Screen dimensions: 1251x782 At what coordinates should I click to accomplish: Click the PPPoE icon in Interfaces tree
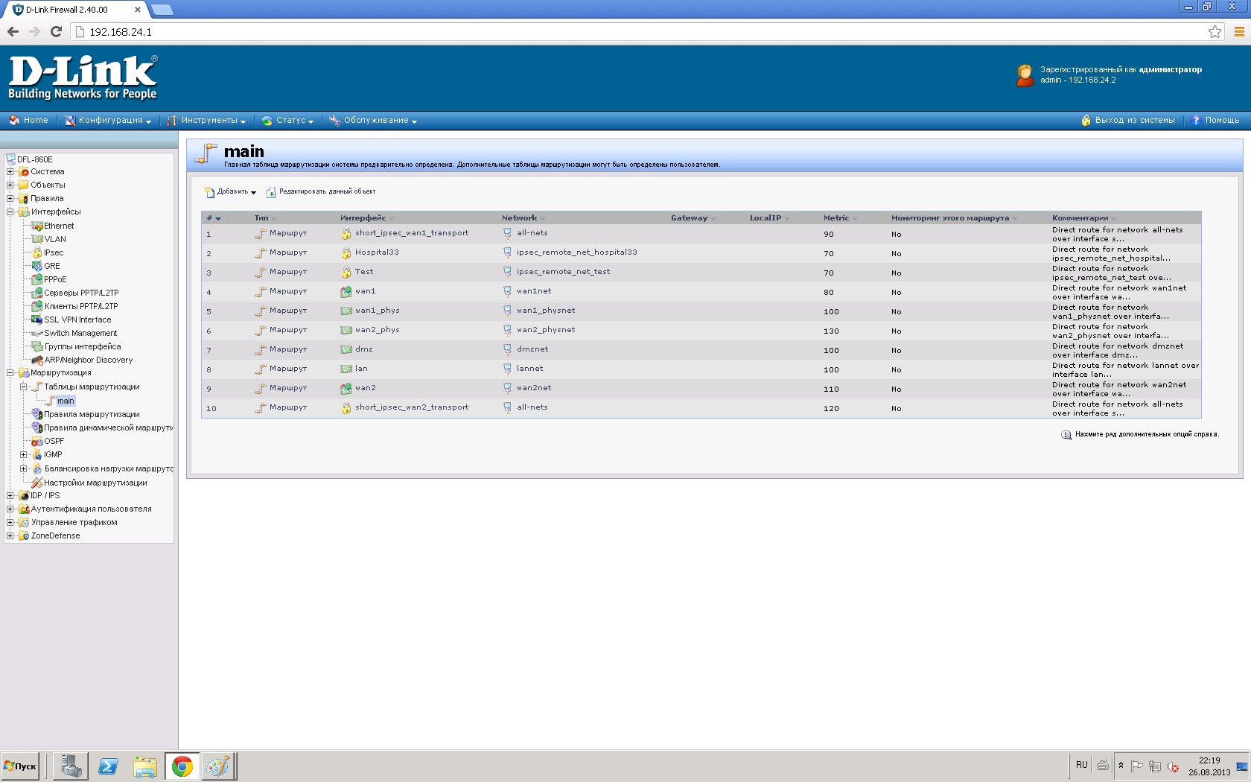36,279
